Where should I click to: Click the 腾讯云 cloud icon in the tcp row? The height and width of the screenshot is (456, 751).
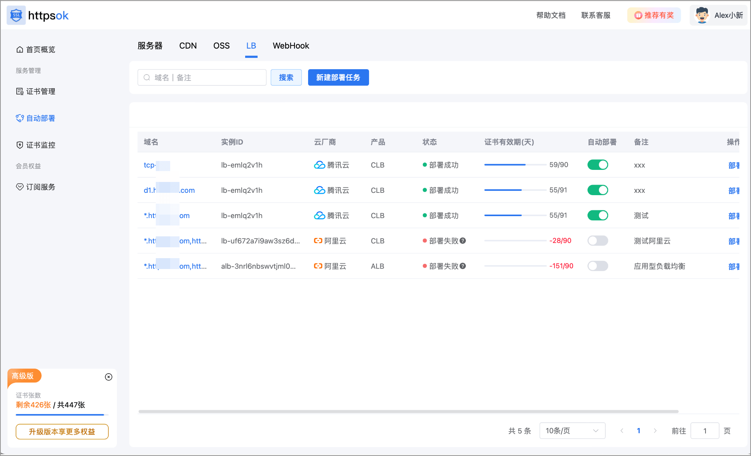[319, 165]
